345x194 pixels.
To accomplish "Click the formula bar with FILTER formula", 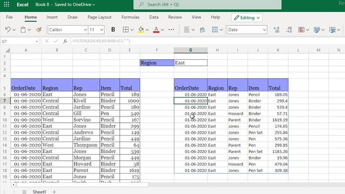I will [207, 41].
